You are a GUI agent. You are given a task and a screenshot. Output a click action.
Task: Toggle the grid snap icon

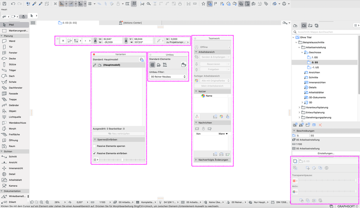click(x=90, y=4)
